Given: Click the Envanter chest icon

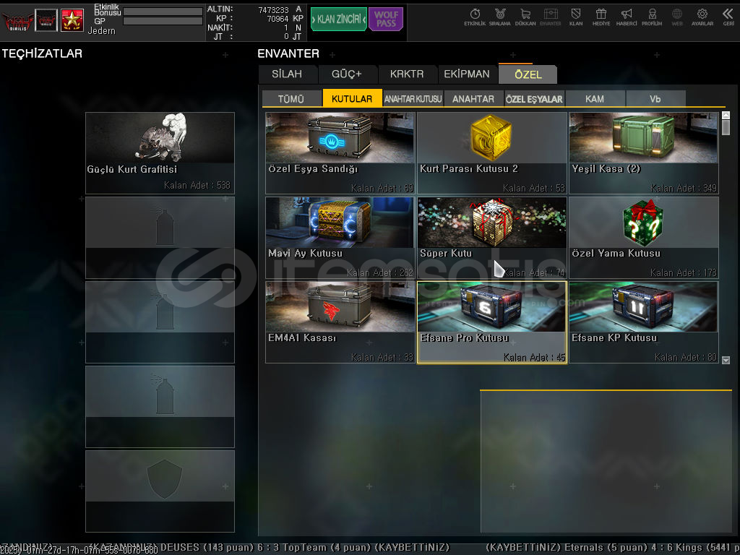Looking at the screenshot, I should click(550, 17).
